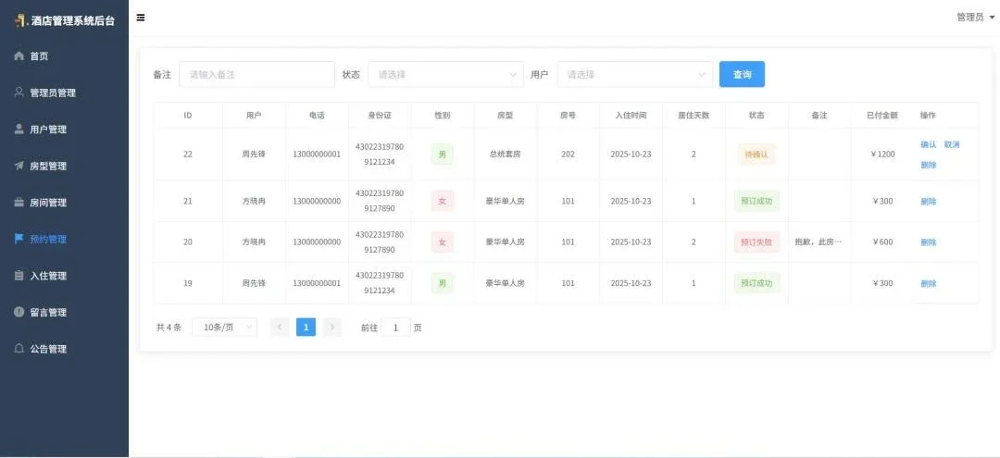Click the room number 202 cell
The image size is (1000, 458).
pos(568,155)
